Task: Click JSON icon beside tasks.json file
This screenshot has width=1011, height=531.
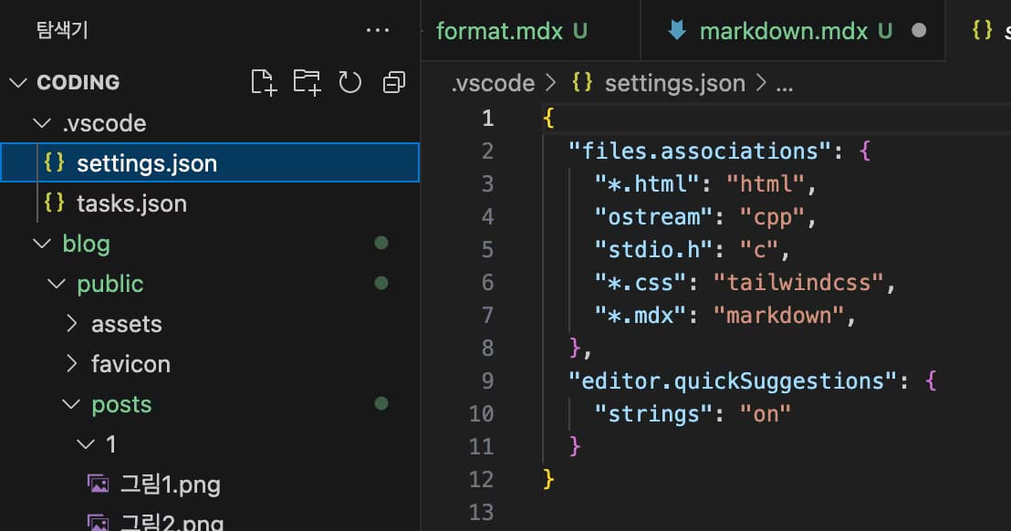Action: click(x=54, y=203)
